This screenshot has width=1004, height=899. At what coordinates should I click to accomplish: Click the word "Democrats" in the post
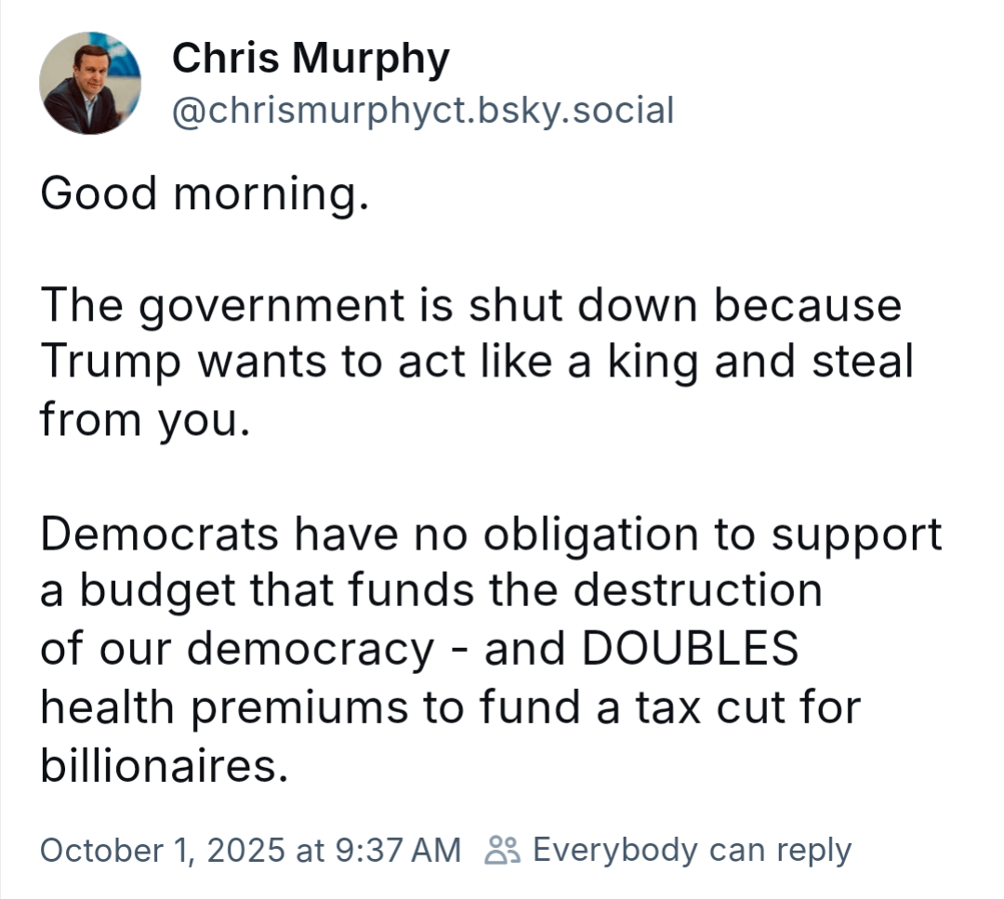pyautogui.click(x=159, y=534)
